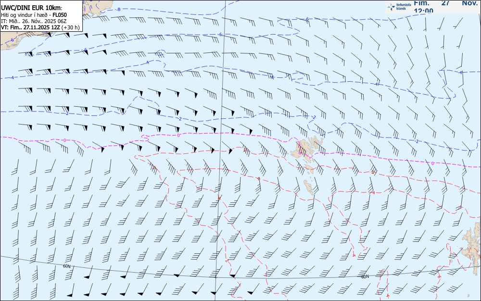Click the Hiti og vindur í hæð line
The width and height of the screenshot is (481, 301).
pyautogui.click(x=34, y=15)
